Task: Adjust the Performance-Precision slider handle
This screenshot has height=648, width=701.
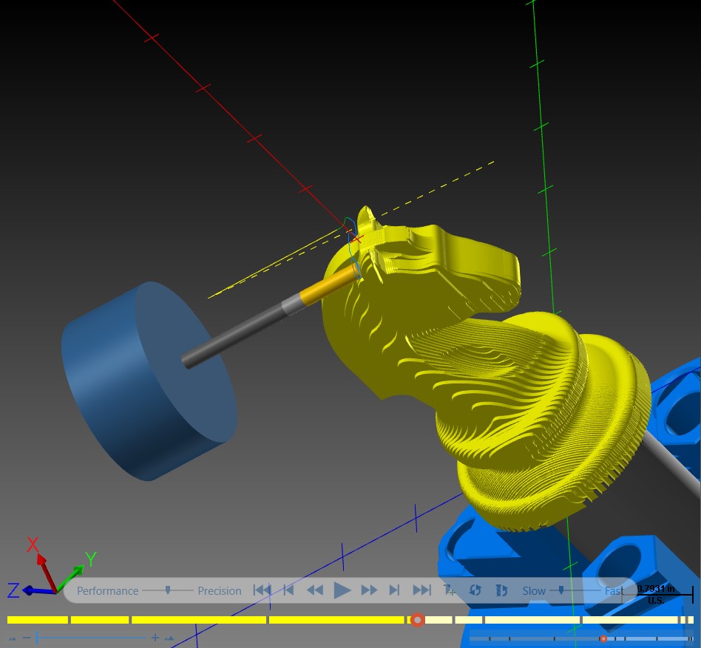Action: click(168, 590)
